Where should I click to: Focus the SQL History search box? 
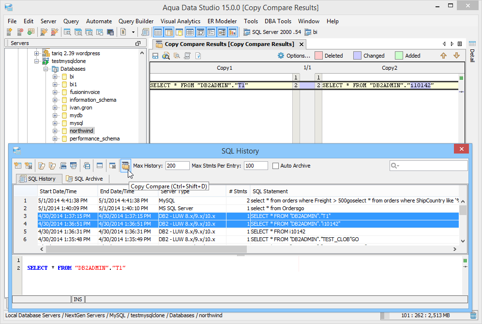428,166
